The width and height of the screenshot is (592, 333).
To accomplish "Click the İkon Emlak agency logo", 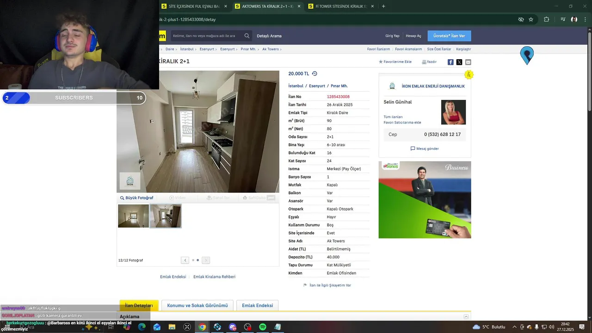I will (392, 86).
